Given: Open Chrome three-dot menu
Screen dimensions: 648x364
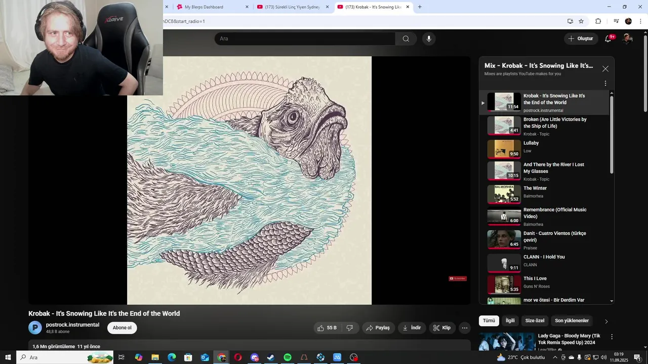Looking at the screenshot, I should [x=640, y=21].
